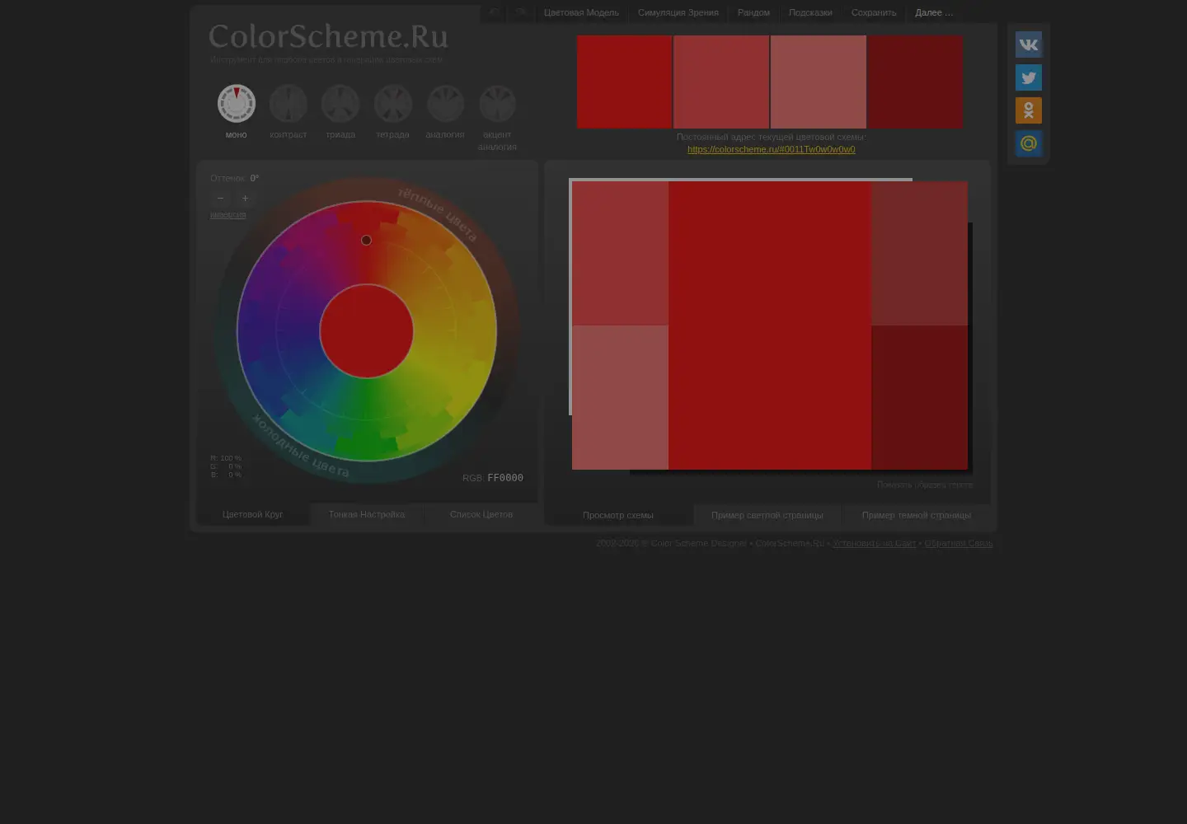Click the Установить на Сайт footer link
Image resolution: width=1187 pixels, height=824 pixels.
875,543
